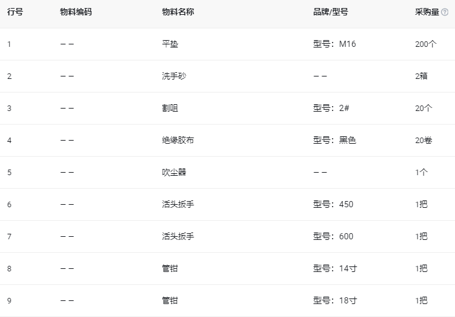Select the 割咀 material row name
The image size is (455, 317).
(170, 109)
